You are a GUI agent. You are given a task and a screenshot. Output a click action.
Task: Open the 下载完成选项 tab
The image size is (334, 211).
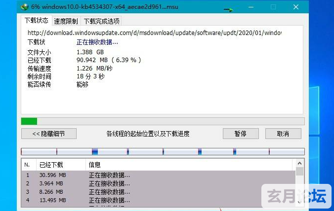[101, 21]
